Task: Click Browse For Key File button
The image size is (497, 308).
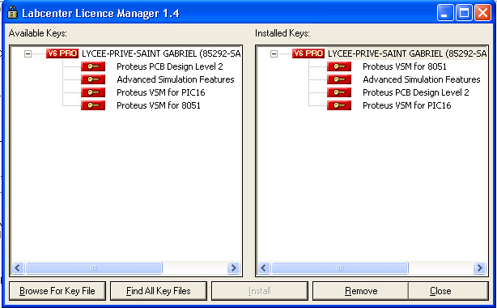Action: (x=57, y=291)
